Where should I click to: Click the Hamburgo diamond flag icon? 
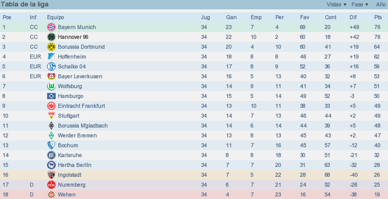[51, 96]
